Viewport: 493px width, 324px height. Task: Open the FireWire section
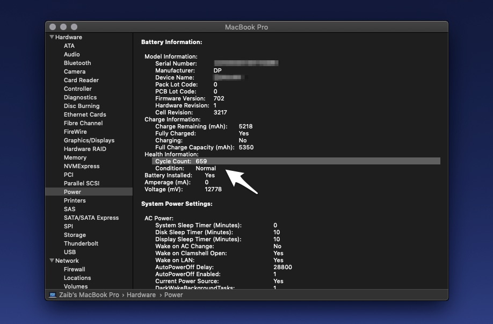point(75,132)
